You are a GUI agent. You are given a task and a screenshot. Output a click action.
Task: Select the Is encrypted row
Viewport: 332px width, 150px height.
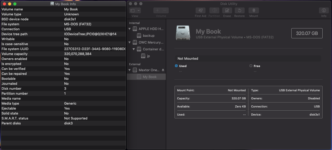pyautogui.click(x=63, y=64)
